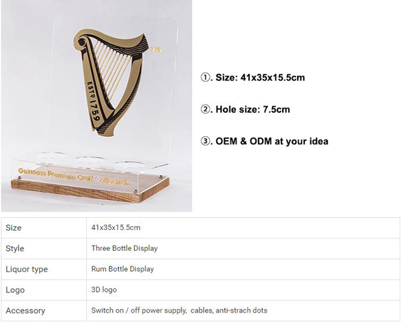Click the circled number three
Image resolution: width=403 pixels, height=324 pixels.
tap(206, 141)
